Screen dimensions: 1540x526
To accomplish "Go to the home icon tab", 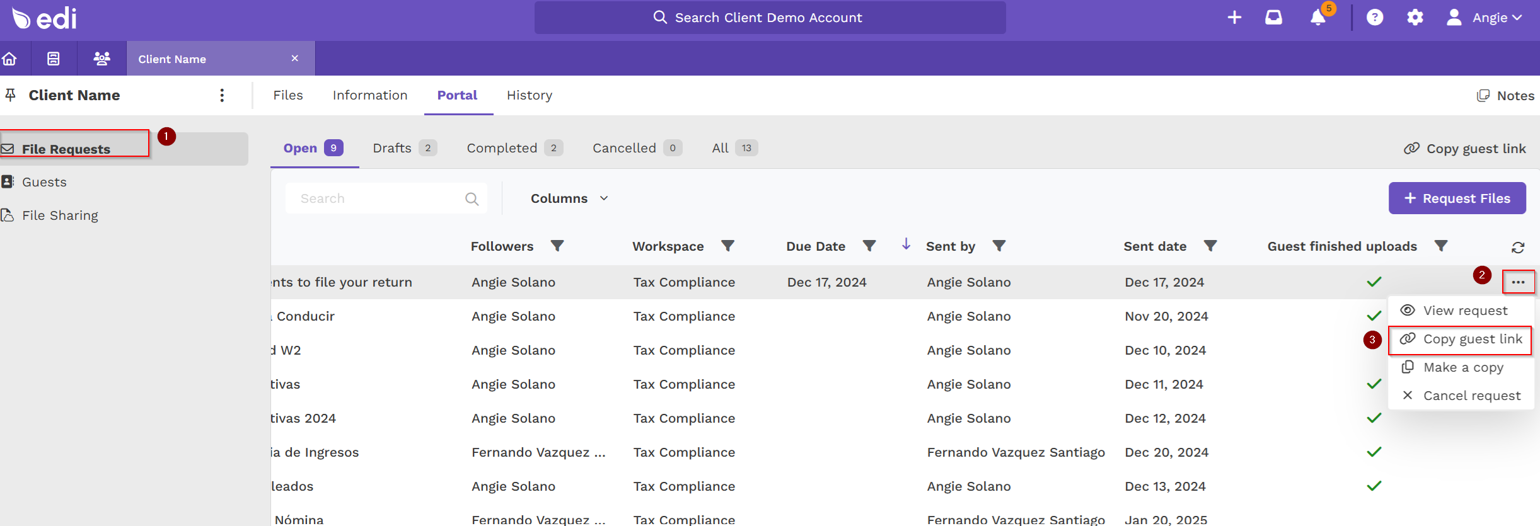I will [x=9, y=59].
